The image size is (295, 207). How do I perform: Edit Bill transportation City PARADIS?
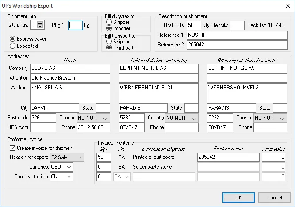231,108
